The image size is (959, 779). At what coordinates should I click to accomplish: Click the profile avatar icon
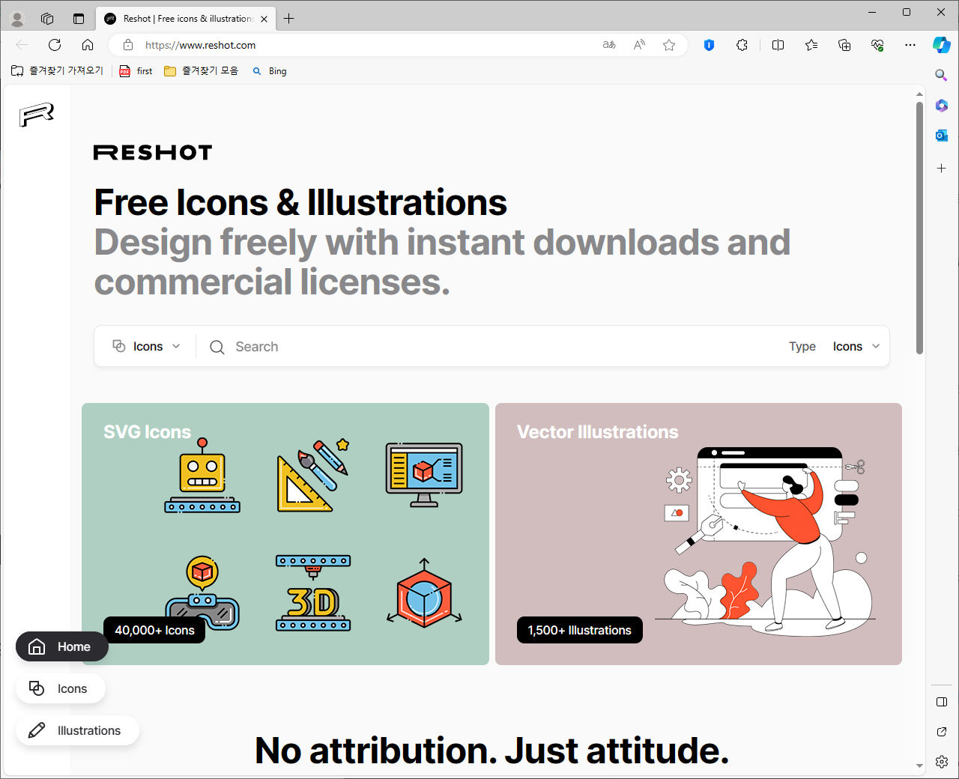(17, 19)
